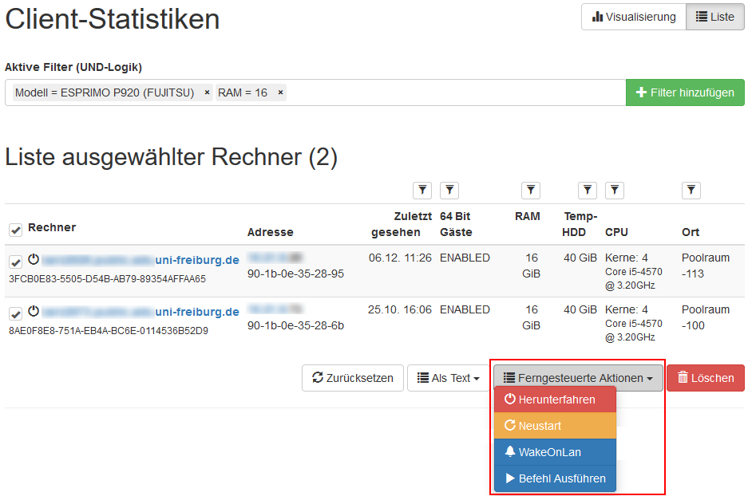The width and height of the screenshot is (748, 496).
Task: Open the RAM column filter icon
Action: point(531,190)
